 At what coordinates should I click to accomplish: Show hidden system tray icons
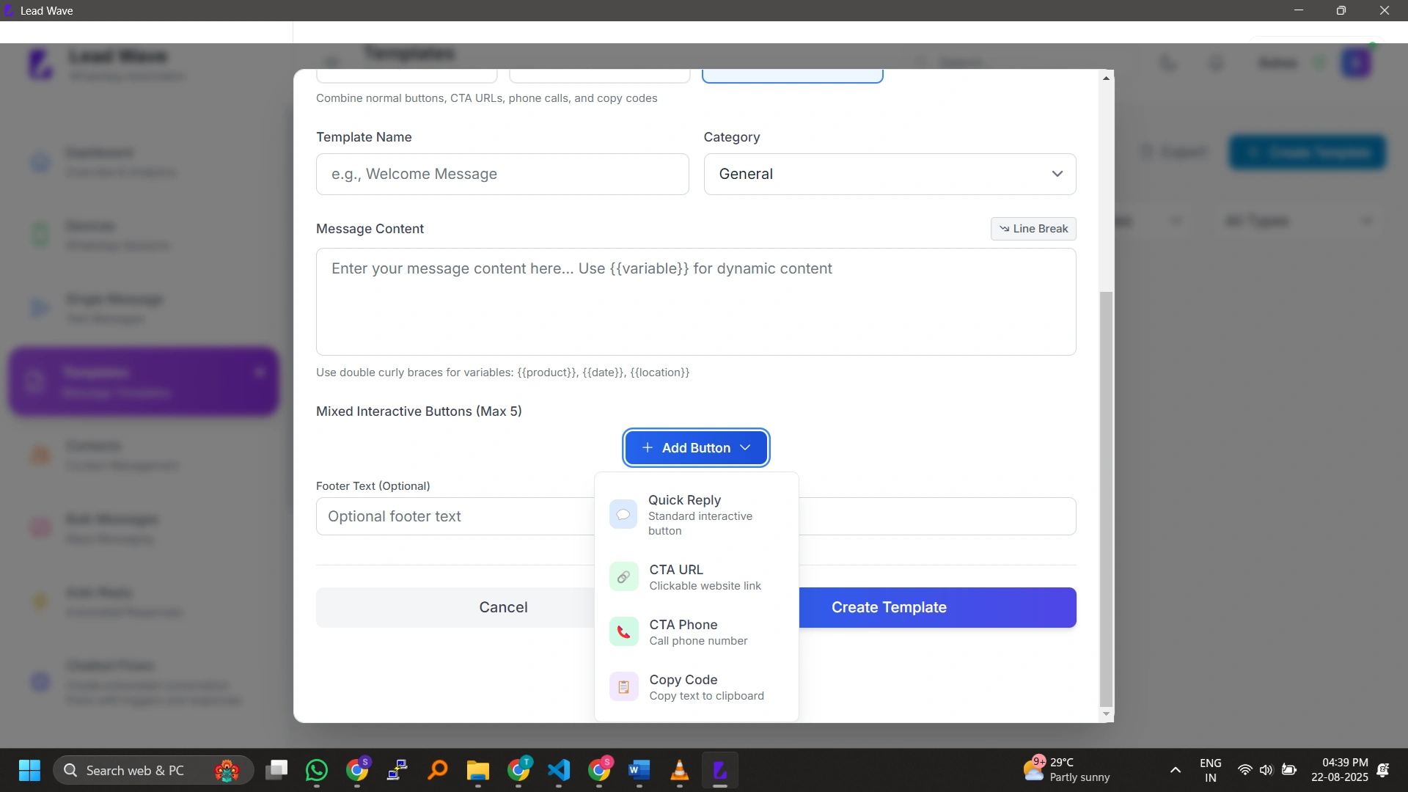(x=1176, y=770)
